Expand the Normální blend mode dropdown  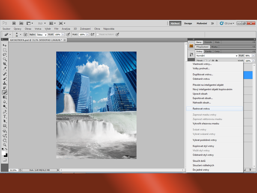tap(216, 56)
